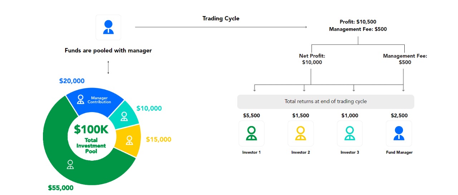Click the teal Investor 3 icon

tap(350, 133)
